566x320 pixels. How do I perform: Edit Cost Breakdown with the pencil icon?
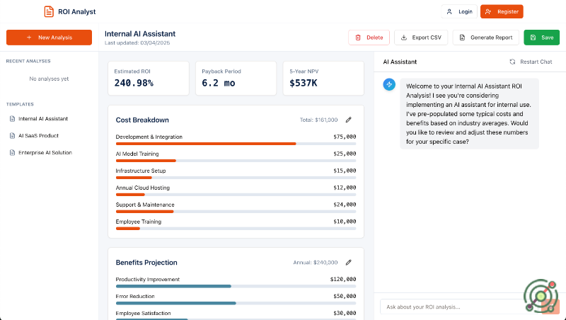click(348, 120)
